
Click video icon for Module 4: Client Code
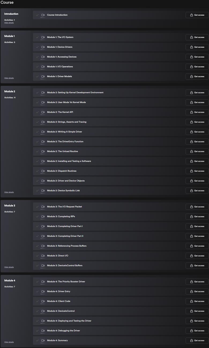(x=43, y=301)
